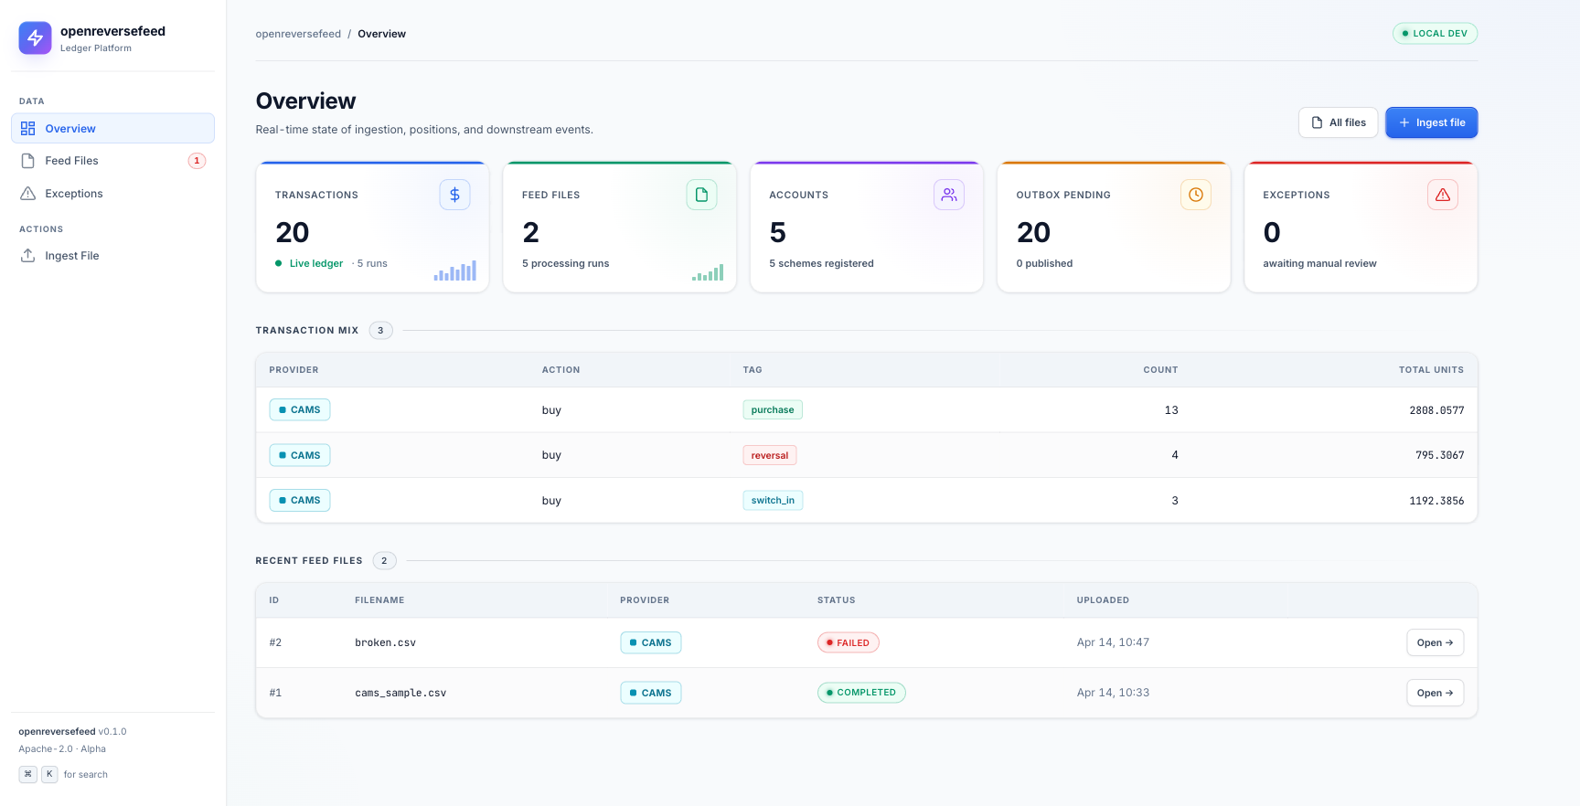Click the PROVIDER column header in Transaction Mix

pos(294,370)
